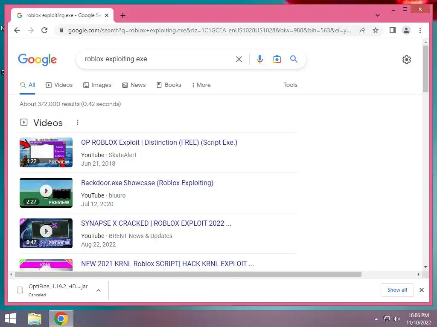The height and width of the screenshot is (327, 437).
Task: Open search Tools options
Action: tap(290, 85)
